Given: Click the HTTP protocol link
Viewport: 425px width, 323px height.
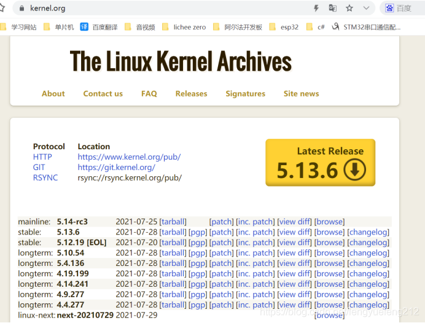Looking at the screenshot, I should [42, 157].
